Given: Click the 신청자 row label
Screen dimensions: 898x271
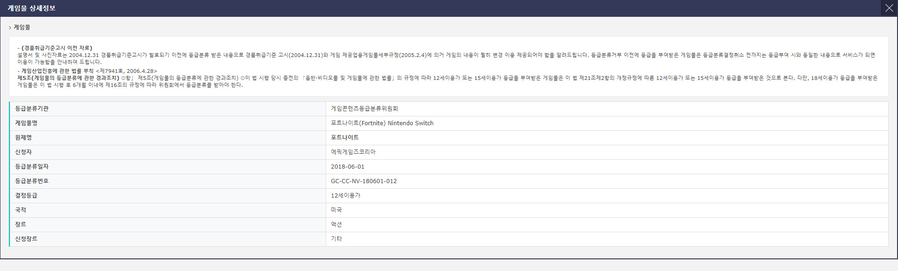Looking at the screenshot, I should (x=23, y=152).
